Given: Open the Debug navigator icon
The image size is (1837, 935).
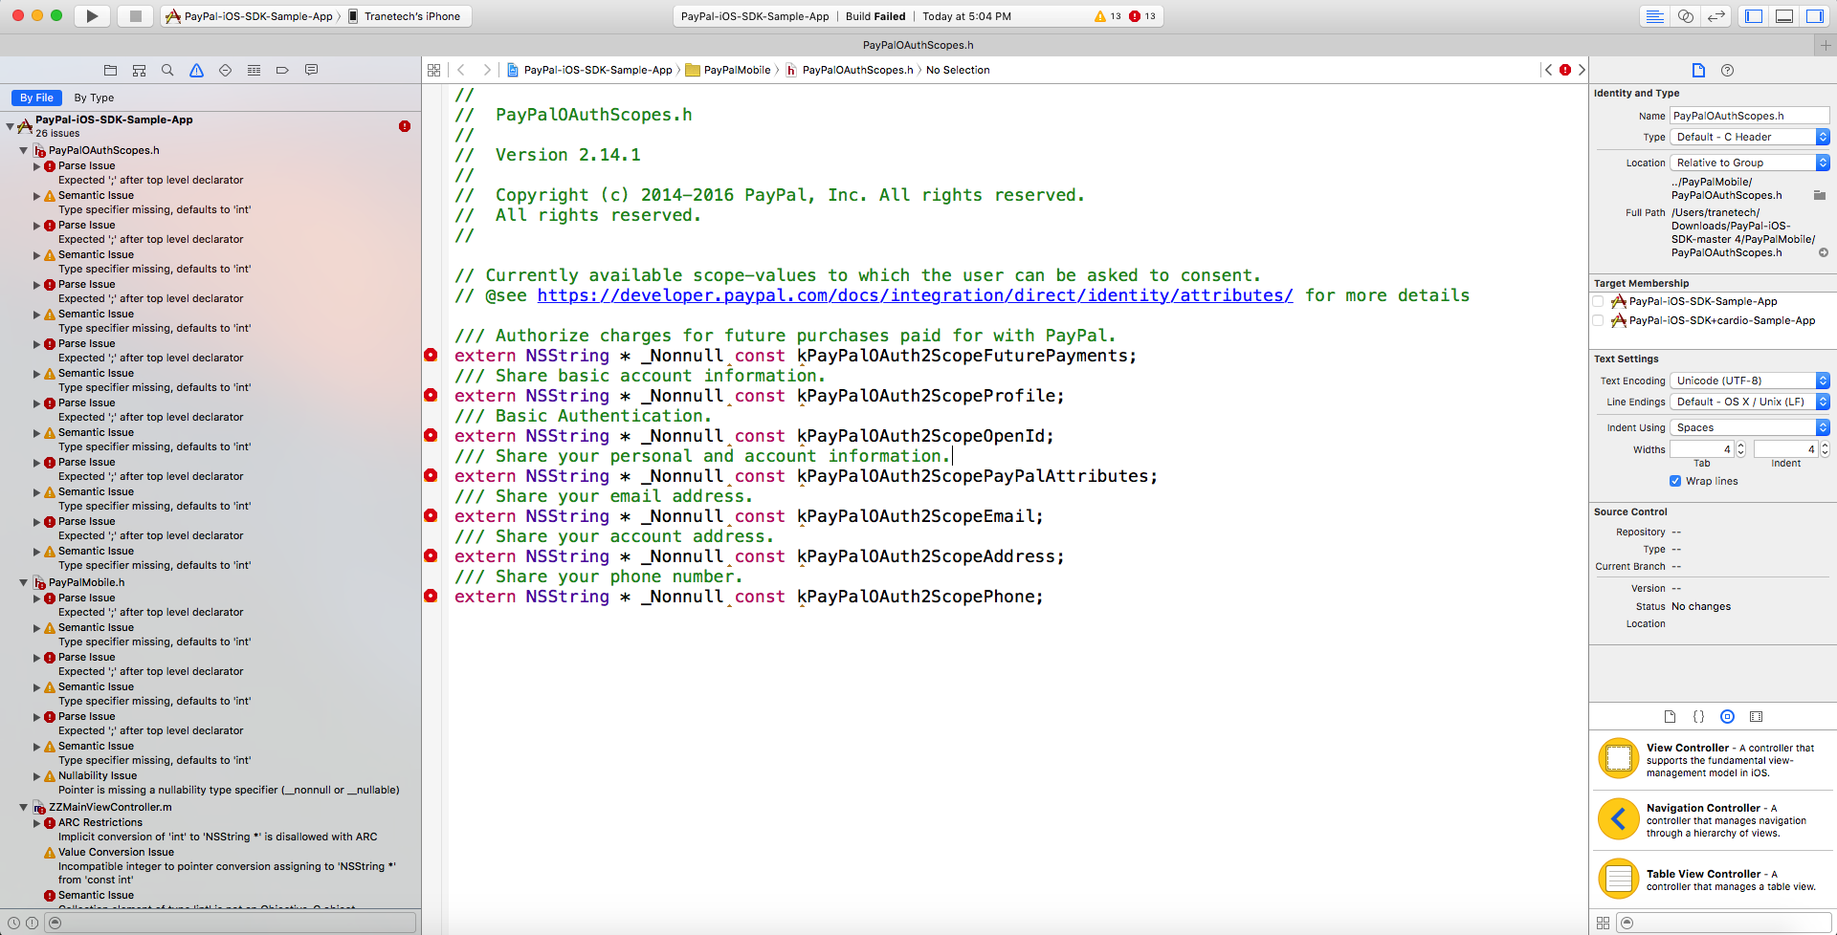Looking at the screenshot, I should pyautogui.click(x=254, y=70).
